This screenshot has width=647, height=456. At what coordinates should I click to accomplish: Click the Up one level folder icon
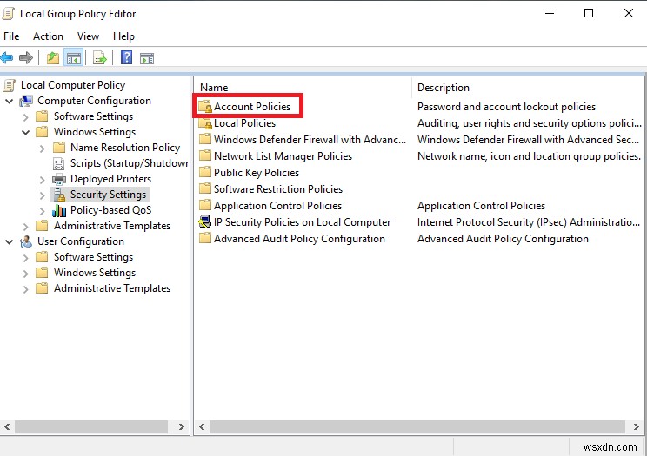coord(53,57)
